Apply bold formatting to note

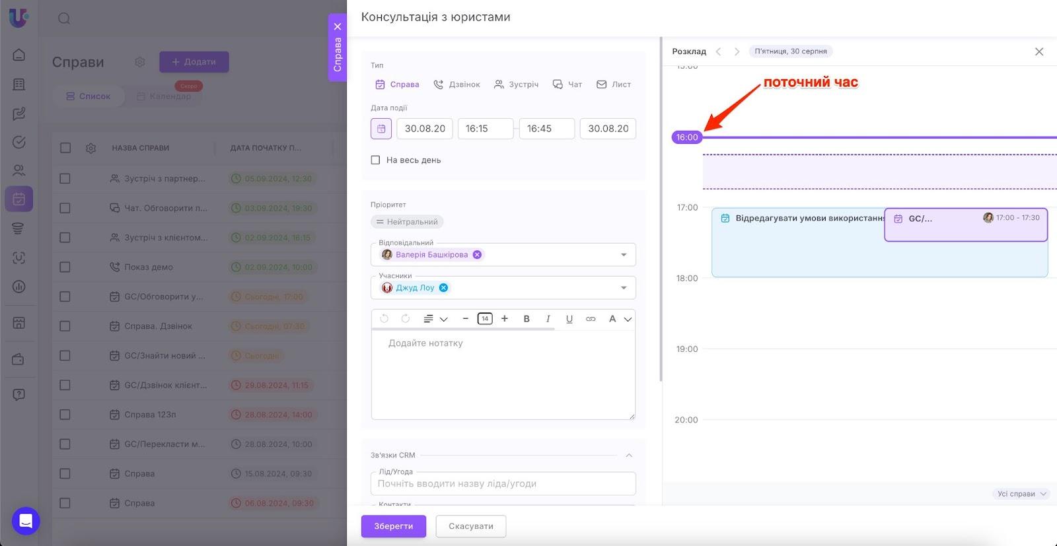[527, 319]
